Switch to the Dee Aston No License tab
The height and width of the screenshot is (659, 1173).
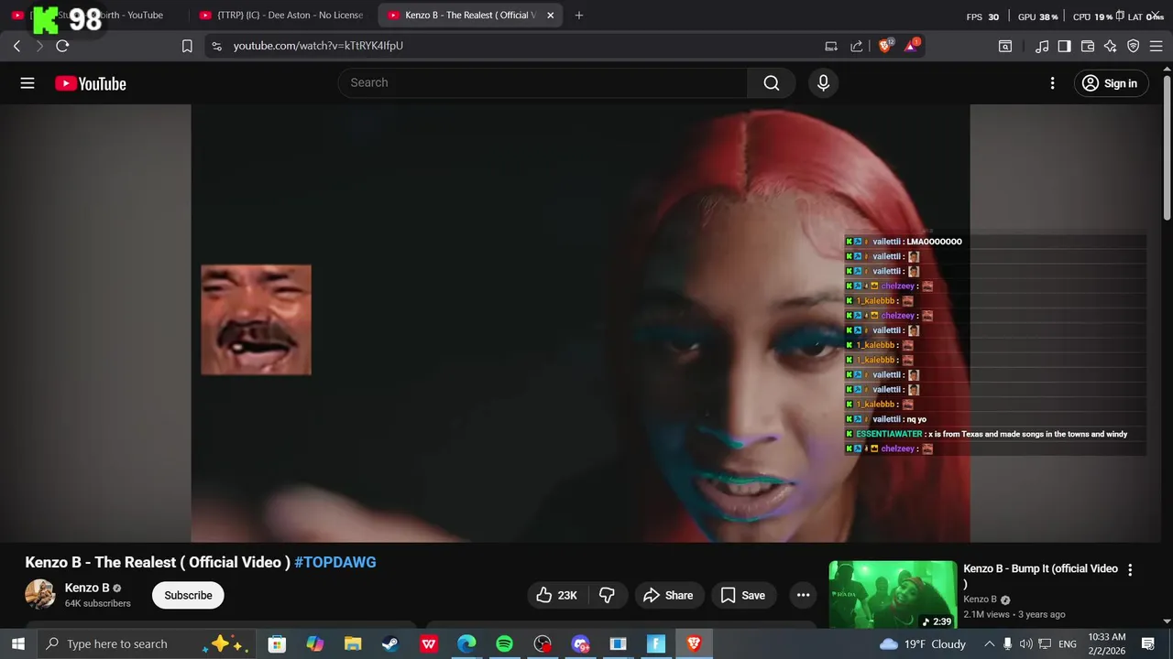[x=280, y=15]
